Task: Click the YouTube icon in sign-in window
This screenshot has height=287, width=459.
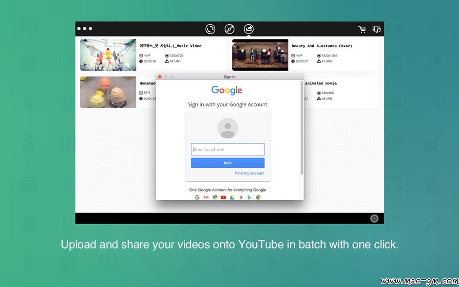Action: [223, 197]
